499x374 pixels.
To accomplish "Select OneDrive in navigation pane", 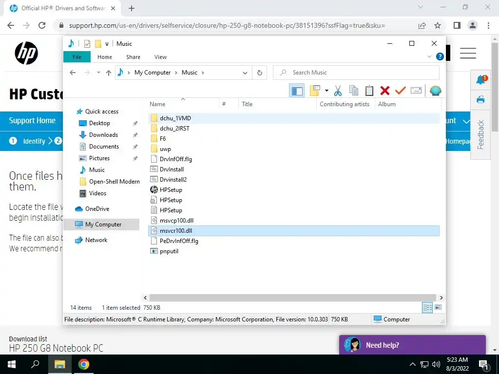I will point(97,209).
